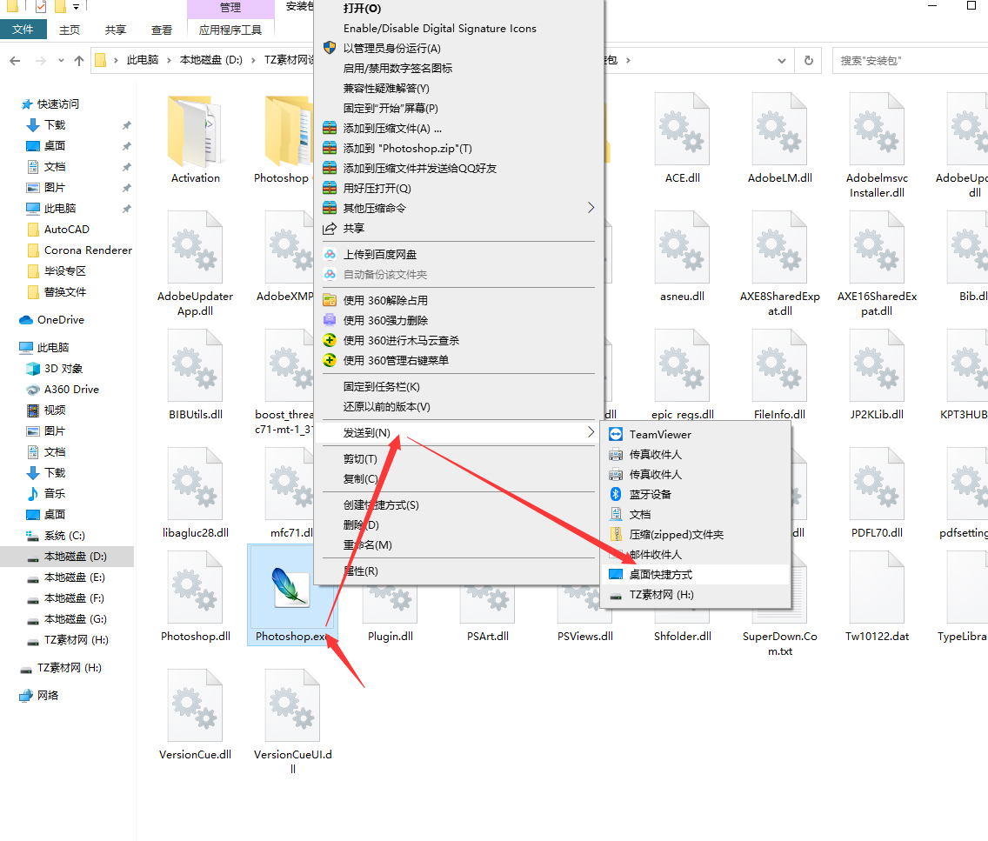Select the Photoshop.exe feather icon
The height and width of the screenshot is (841, 988).
point(291,588)
